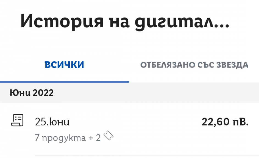Click the coupon ticket icon

(108, 136)
